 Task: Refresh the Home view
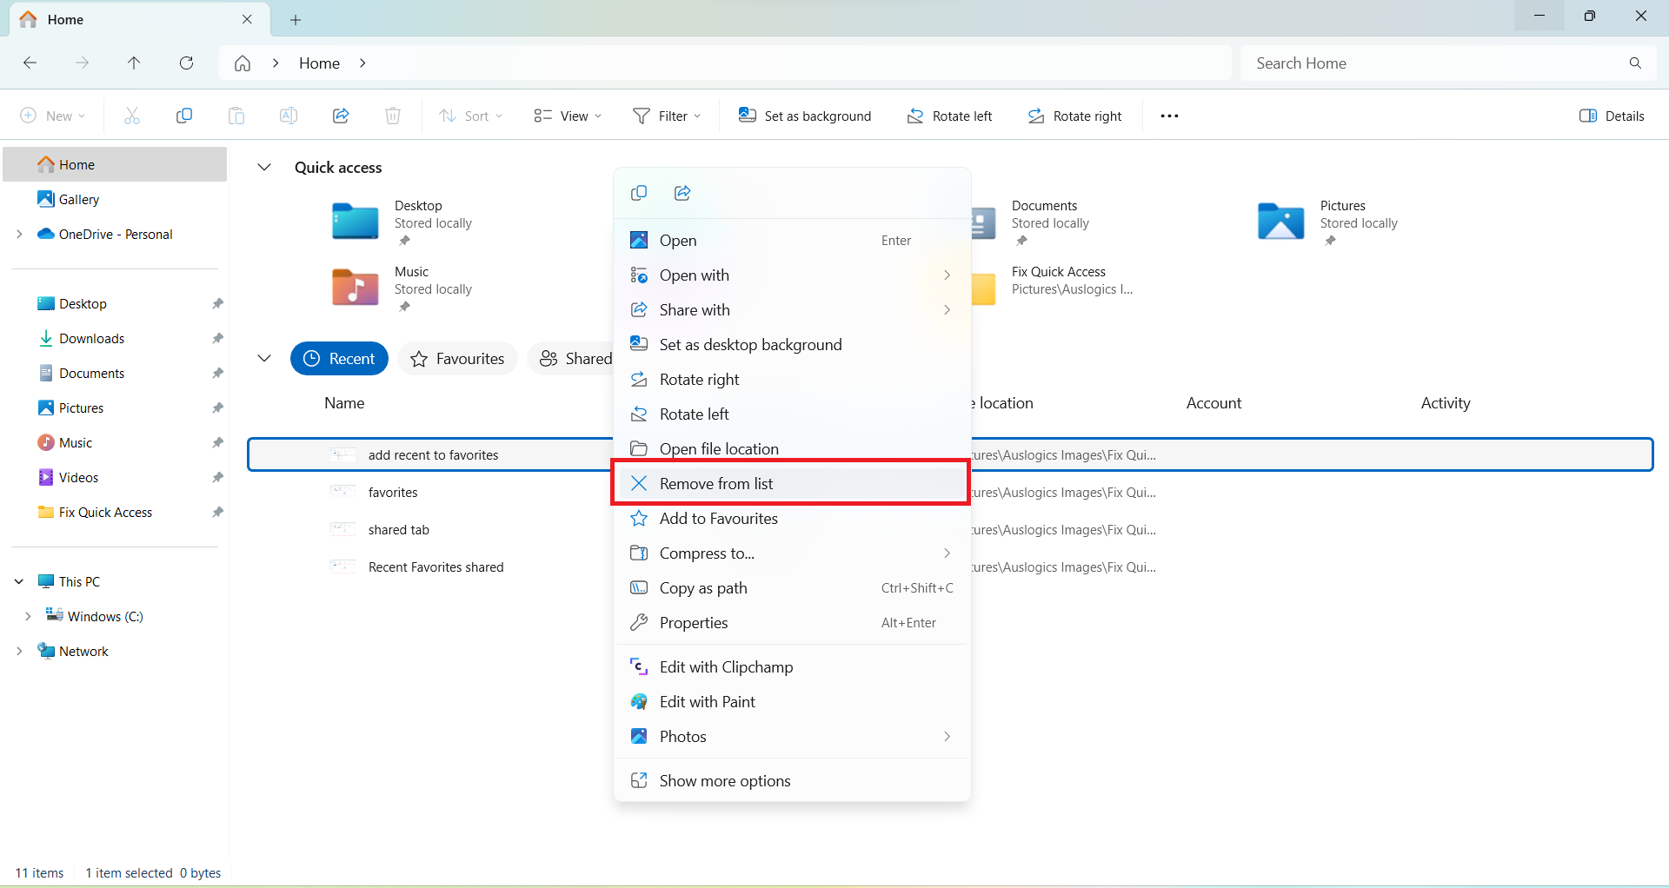pyautogui.click(x=186, y=63)
